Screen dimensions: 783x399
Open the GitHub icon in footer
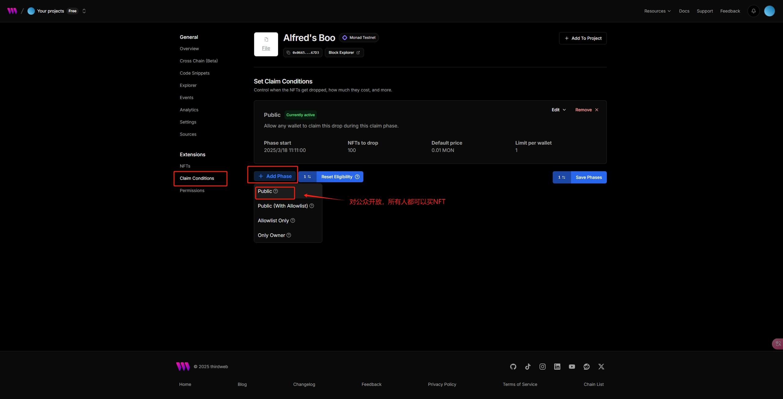click(x=513, y=367)
